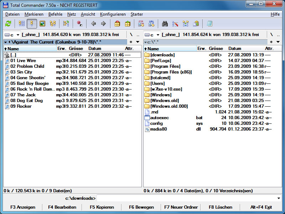
Task: Open left panel directory history dropdown arrow
Action: tap(138, 42)
